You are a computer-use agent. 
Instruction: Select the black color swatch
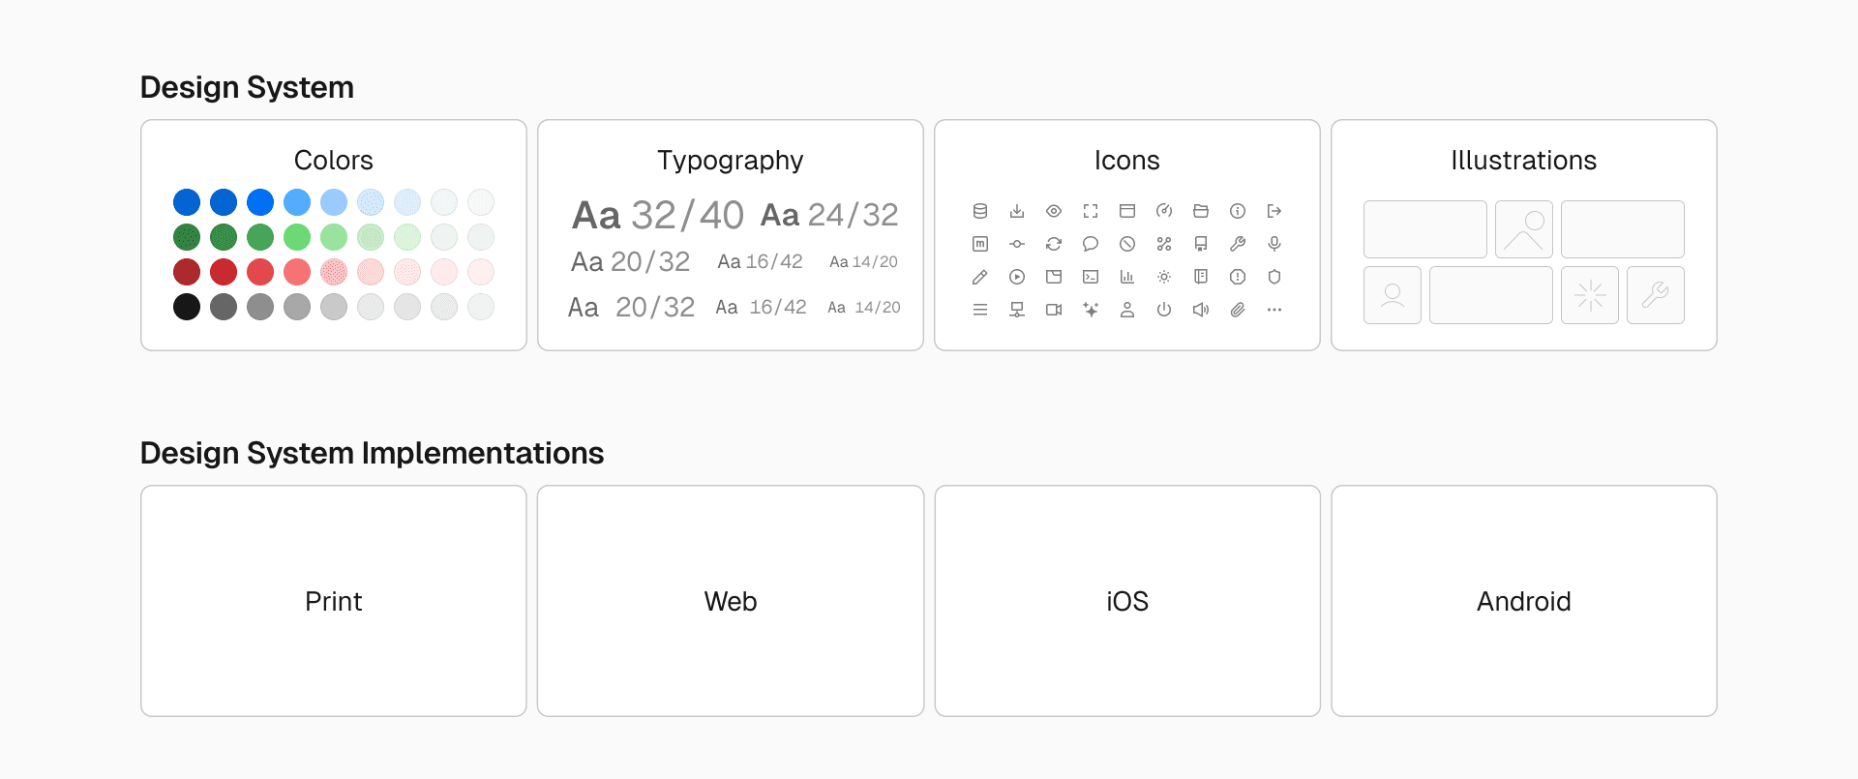(x=187, y=307)
